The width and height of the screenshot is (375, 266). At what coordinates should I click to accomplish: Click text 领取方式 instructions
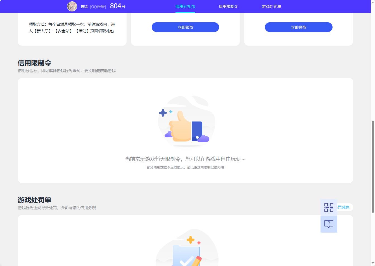[72, 28]
